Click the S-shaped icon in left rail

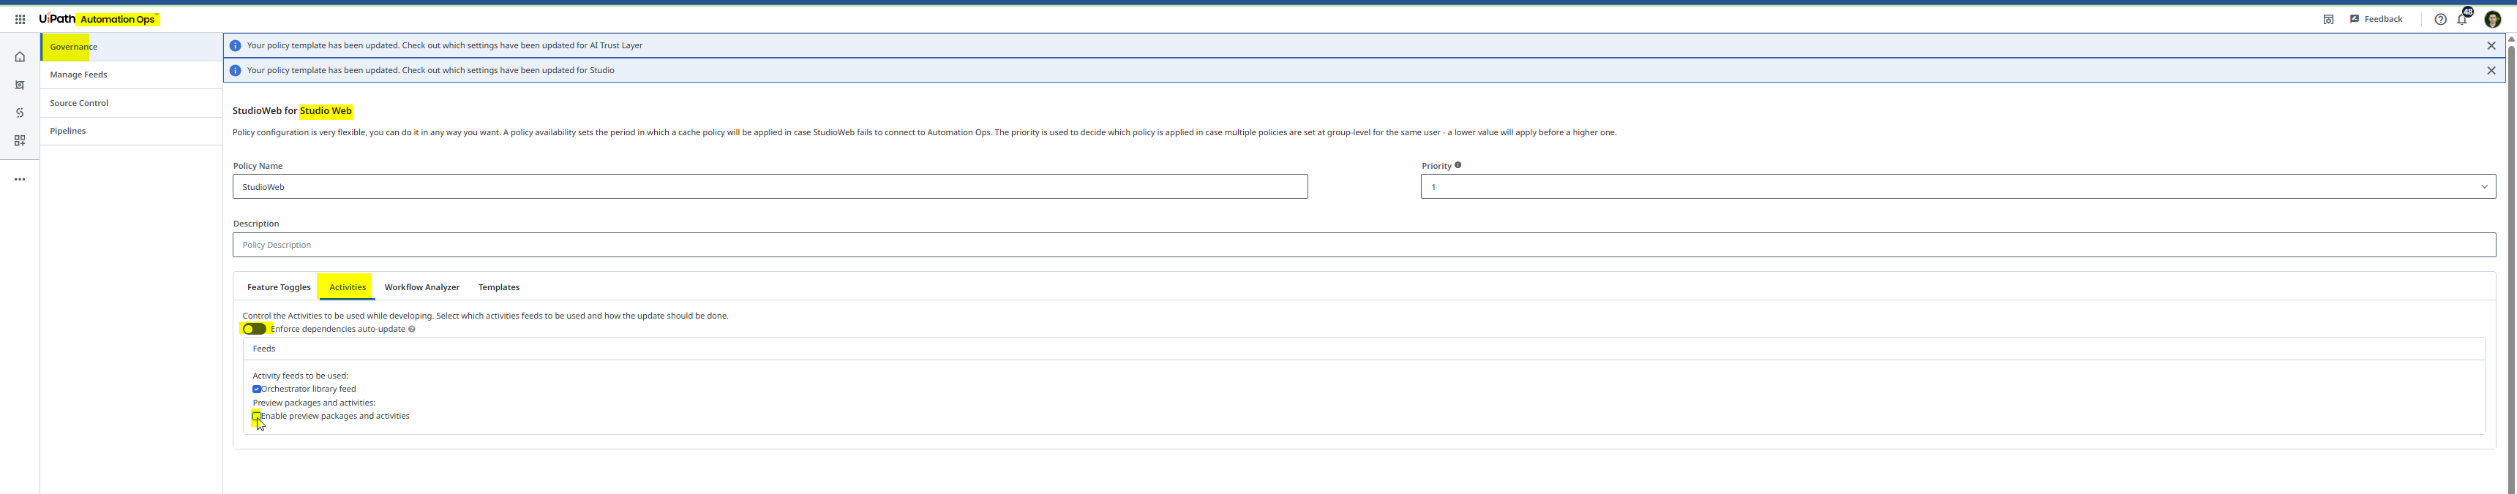pyautogui.click(x=20, y=113)
